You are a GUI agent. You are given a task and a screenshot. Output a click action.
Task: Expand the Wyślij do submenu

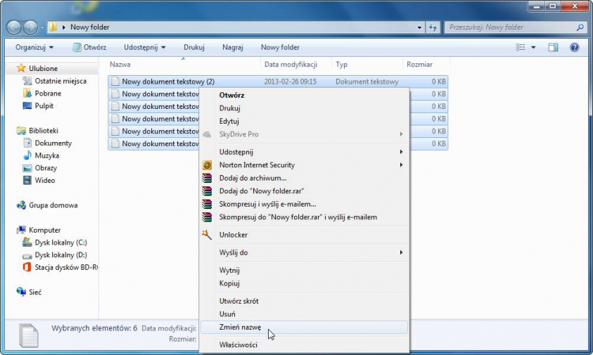pyautogui.click(x=234, y=252)
